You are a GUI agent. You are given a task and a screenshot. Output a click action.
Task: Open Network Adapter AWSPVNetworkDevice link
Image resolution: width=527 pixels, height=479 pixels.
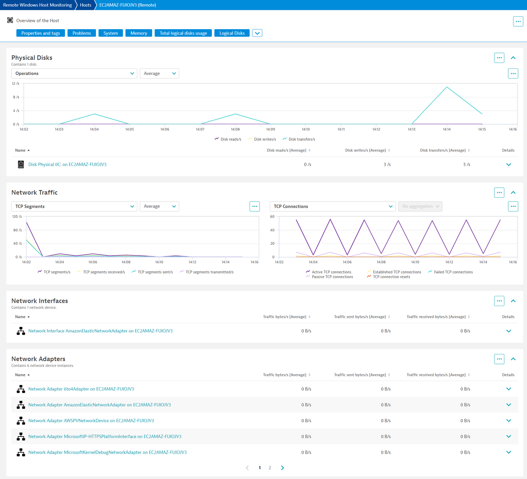point(91,421)
